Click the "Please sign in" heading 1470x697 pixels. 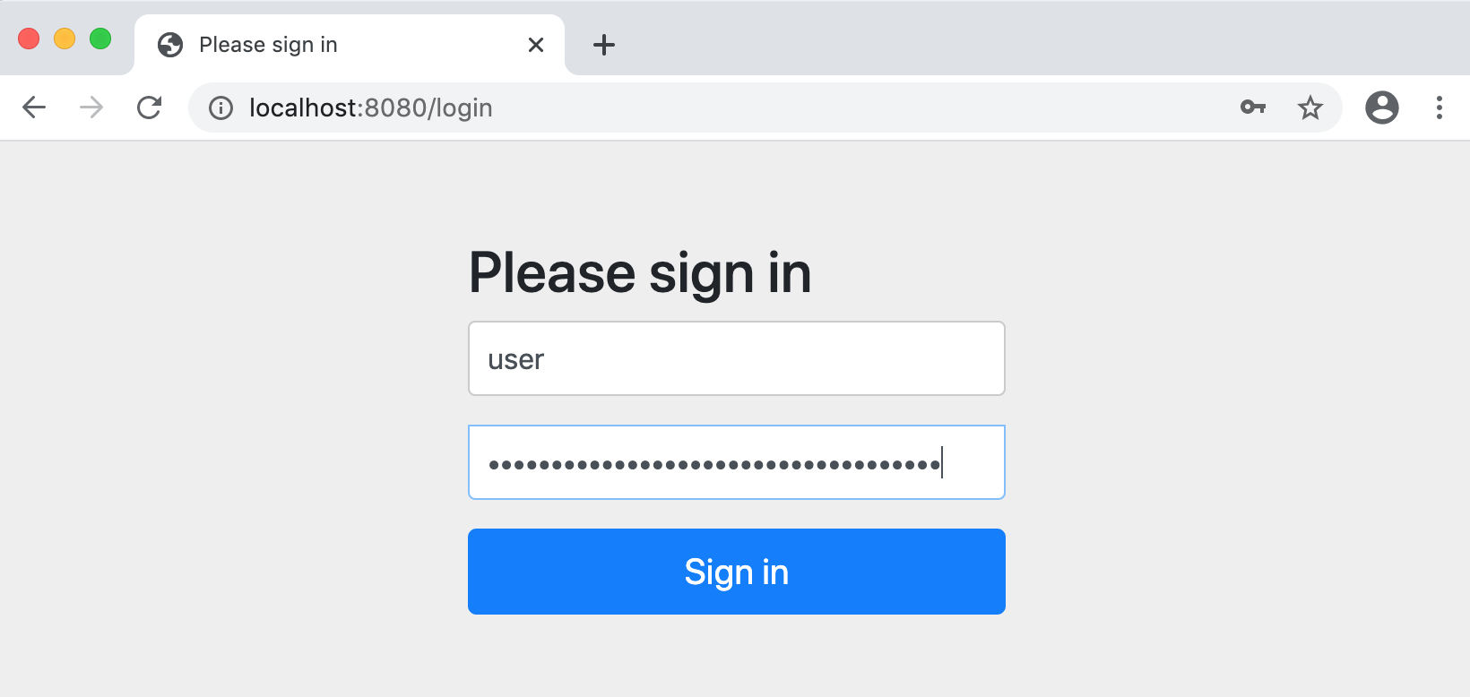point(640,272)
